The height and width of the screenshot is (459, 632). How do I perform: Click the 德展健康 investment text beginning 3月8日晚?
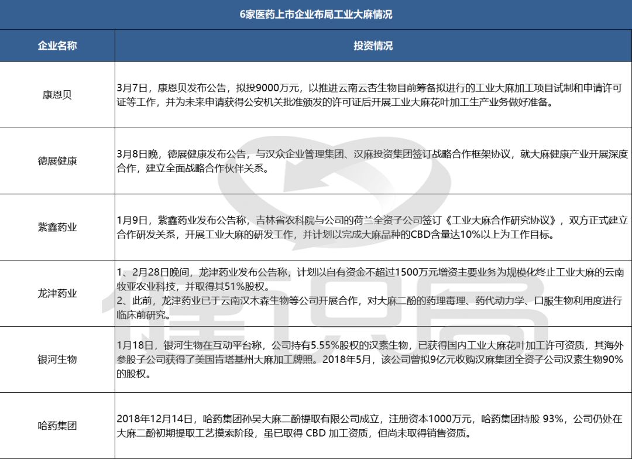(372, 161)
